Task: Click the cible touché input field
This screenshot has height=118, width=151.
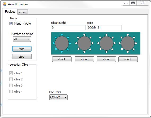Action: coord(68,28)
